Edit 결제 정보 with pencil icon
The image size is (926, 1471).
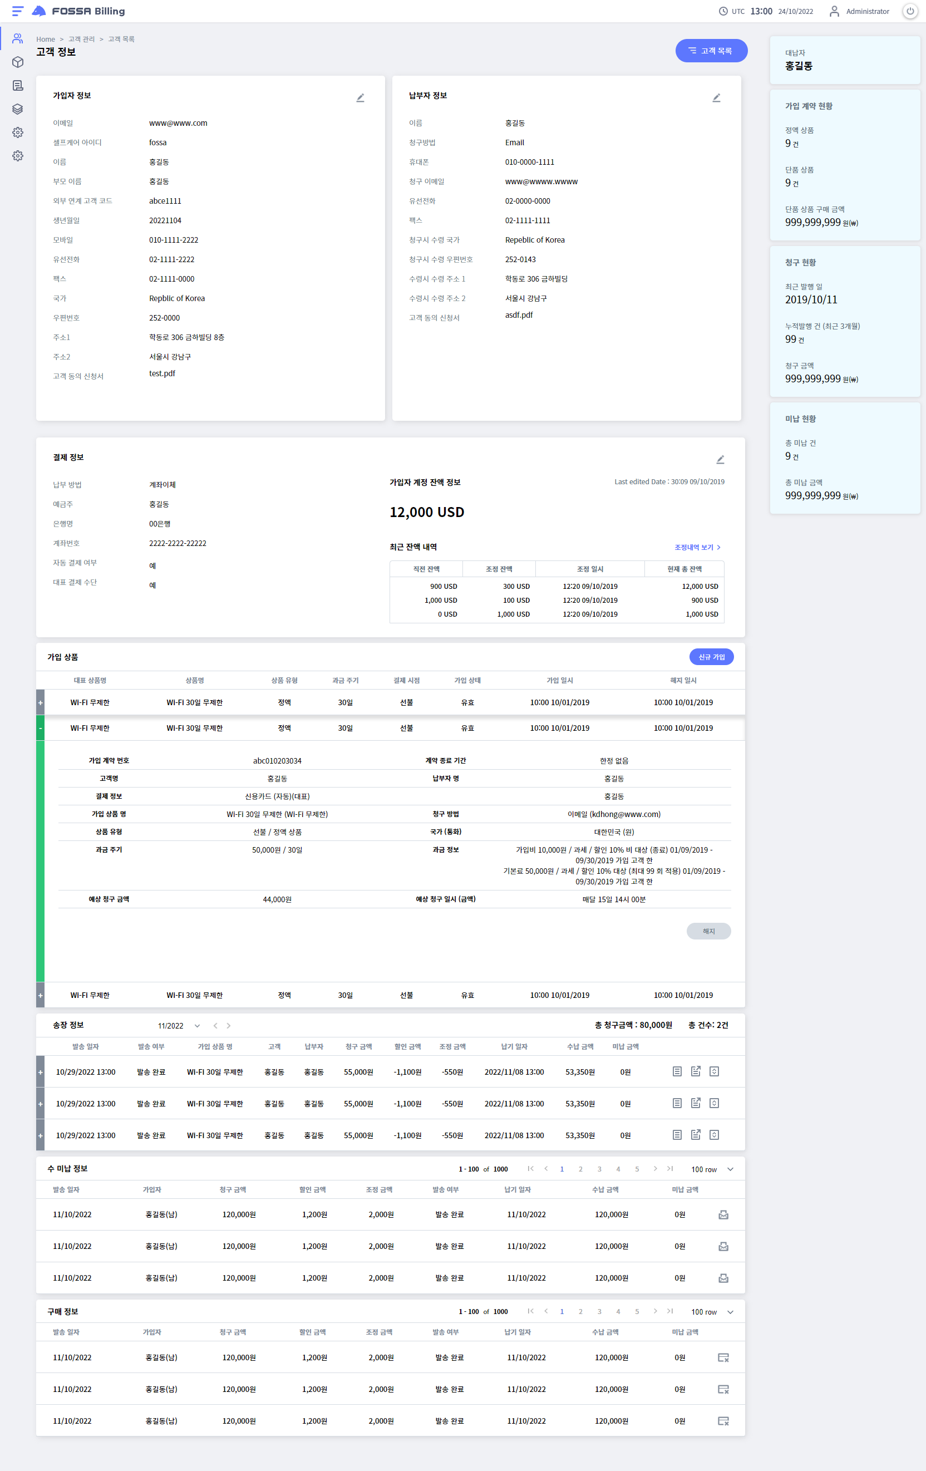(720, 459)
